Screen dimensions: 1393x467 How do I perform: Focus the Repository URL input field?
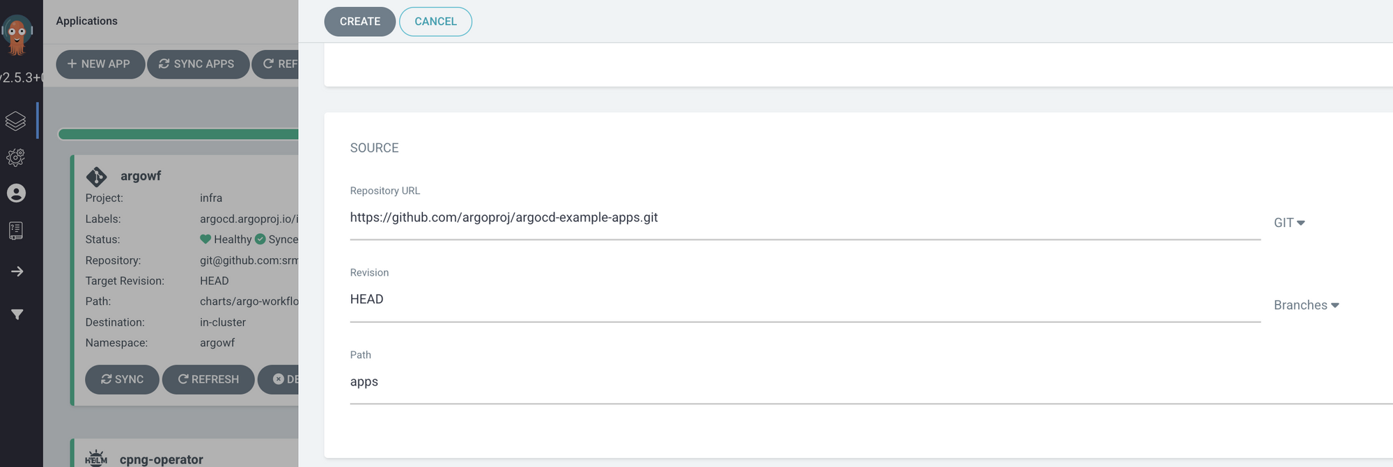(x=805, y=218)
